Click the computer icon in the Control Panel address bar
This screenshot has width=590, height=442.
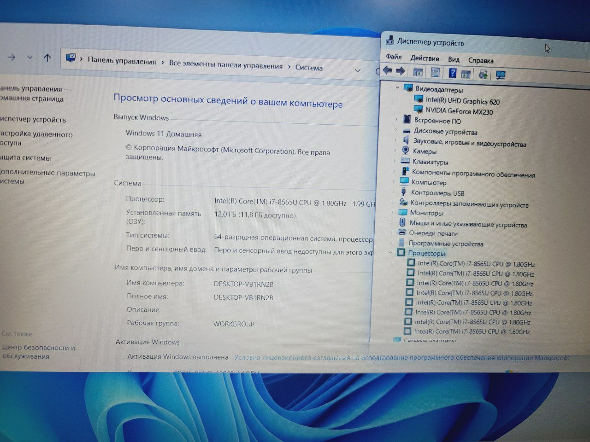coord(71,58)
